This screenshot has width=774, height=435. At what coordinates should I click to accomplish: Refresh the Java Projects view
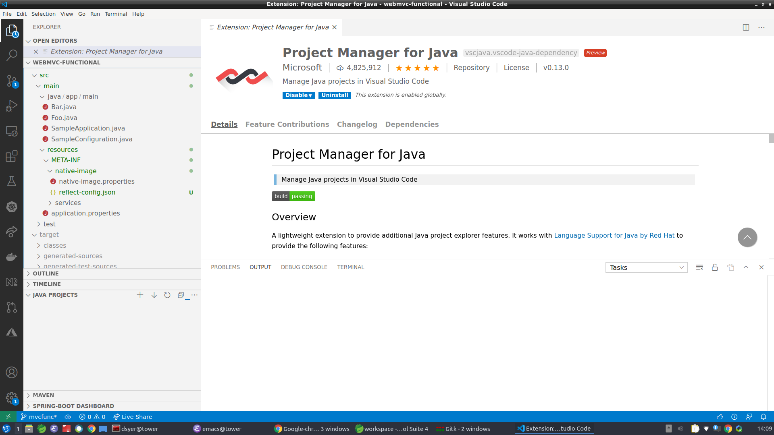[x=167, y=295]
